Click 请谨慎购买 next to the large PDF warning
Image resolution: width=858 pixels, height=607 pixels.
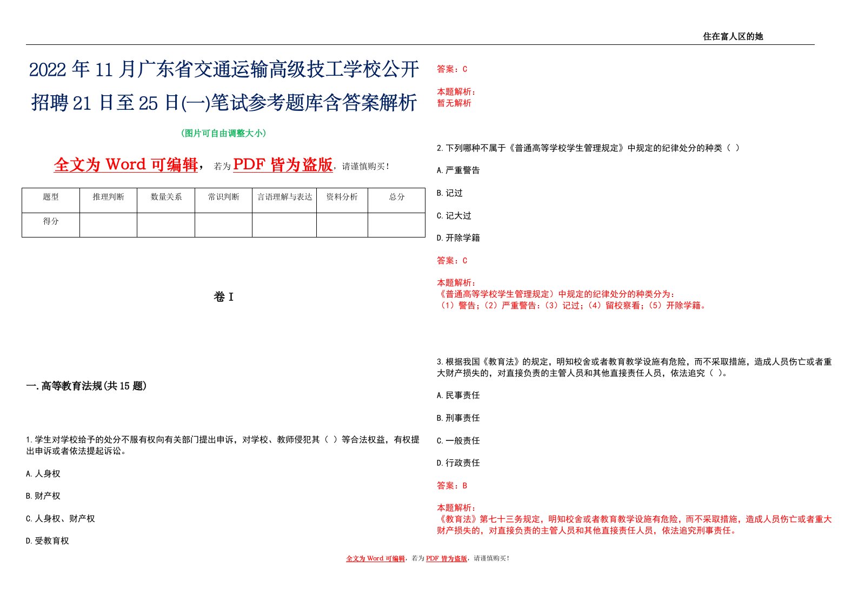point(365,167)
